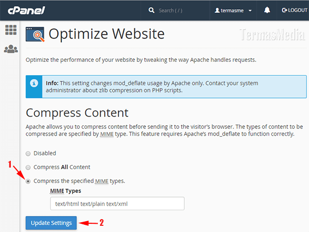The width and height of the screenshot is (309, 232).
Task: Click the Update Settings button
Action: pyautogui.click(x=51, y=223)
